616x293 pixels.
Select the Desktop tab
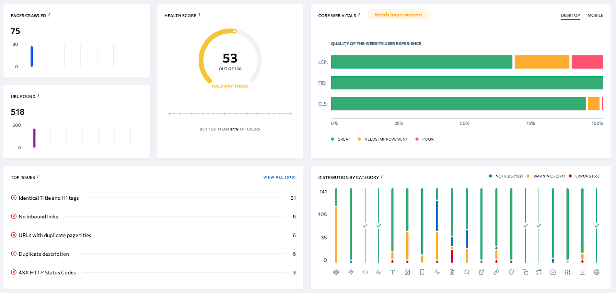pos(570,15)
